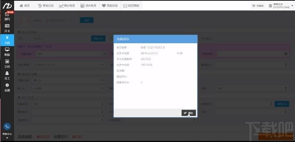
Task: Click the ¥600.00 receivable total at bottom
Action: pyautogui.click(x=43, y=136)
